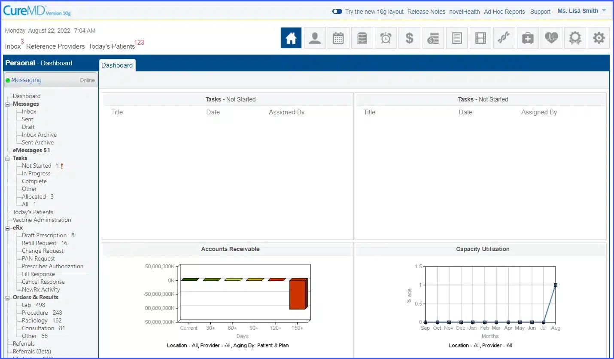This screenshot has width=614, height=359.
Task: Open Change Request under eRx
Action: tap(43, 251)
